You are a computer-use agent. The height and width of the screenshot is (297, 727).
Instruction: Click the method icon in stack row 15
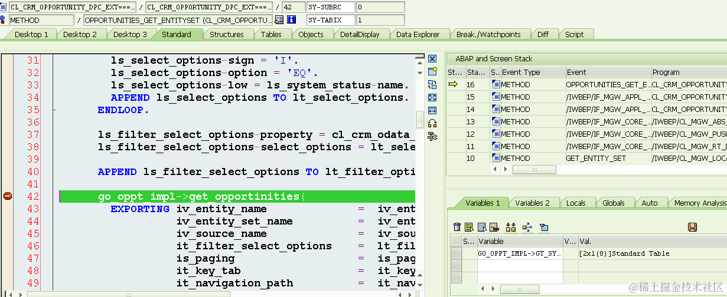tap(495, 97)
